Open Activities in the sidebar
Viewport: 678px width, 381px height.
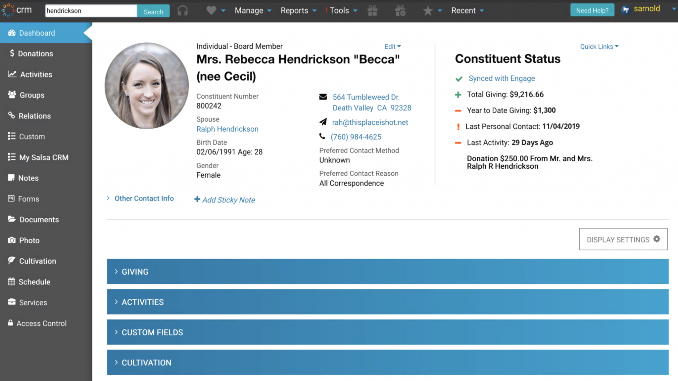(x=46, y=74)
